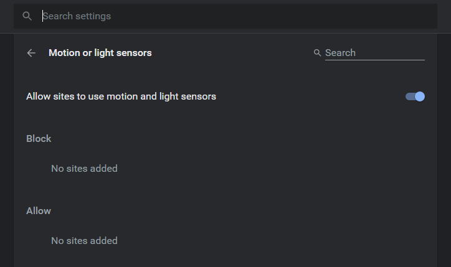451x267 pixels.
Task: Click the small magnifier icon beside site Search
Action: tap(318, 53)
